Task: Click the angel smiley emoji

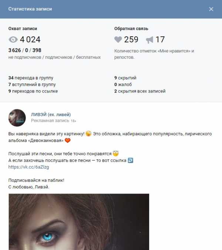Action: coord(115,153)
